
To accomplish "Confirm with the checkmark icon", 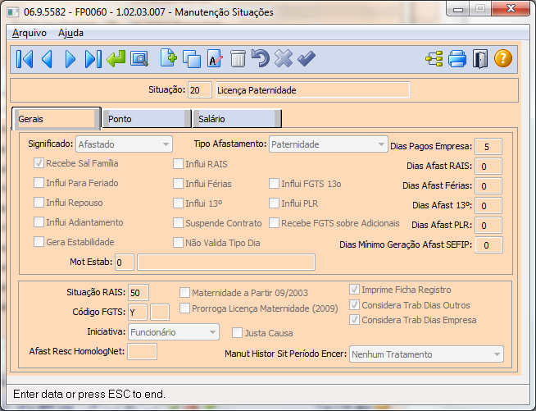I will pyautogui.click(x=307, y=58).
